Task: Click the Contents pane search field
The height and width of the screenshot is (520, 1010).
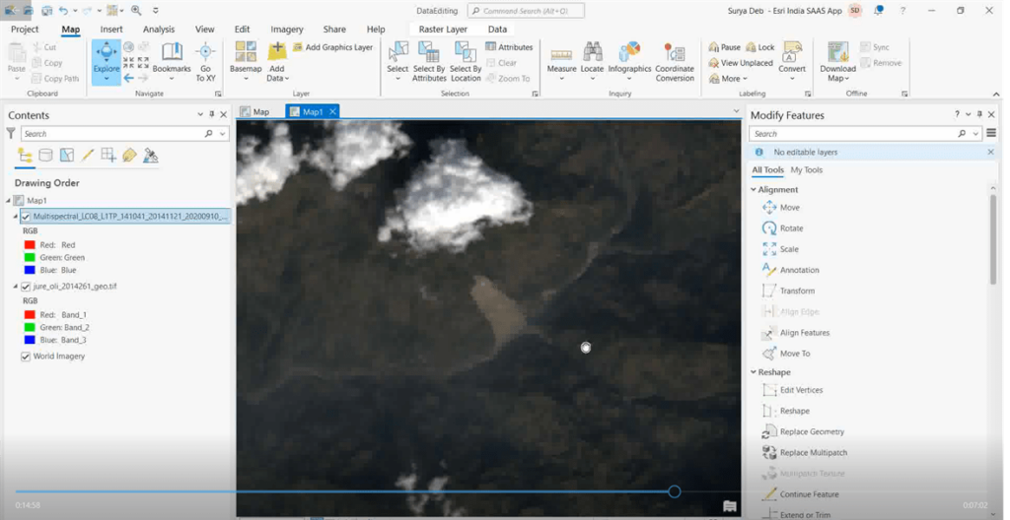Action: click(x=113, y=134)
